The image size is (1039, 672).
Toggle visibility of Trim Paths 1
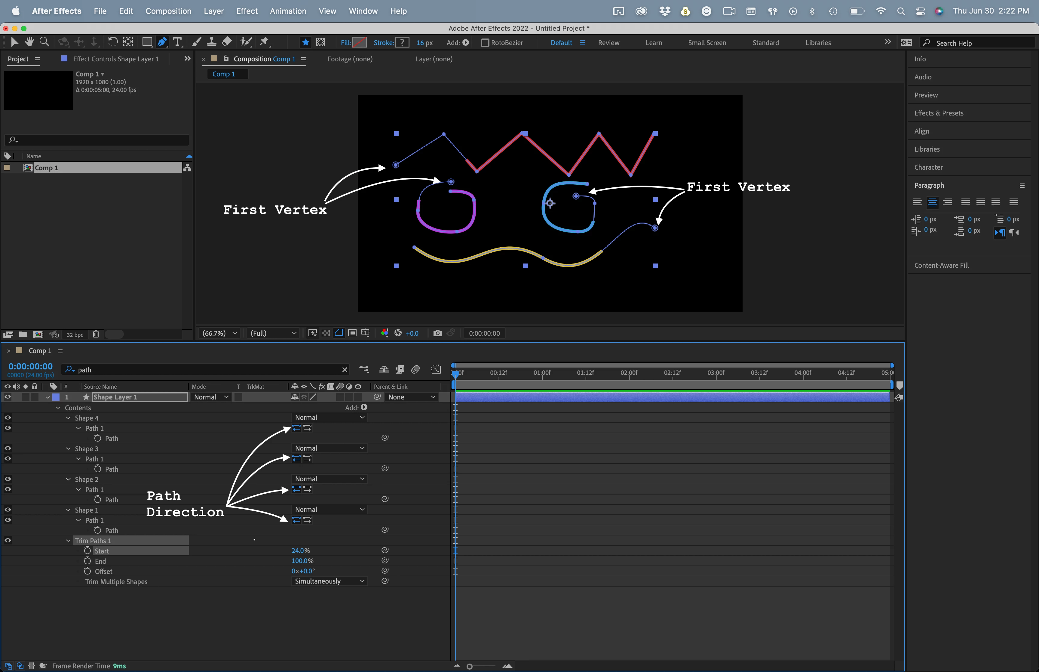click(8, 540)
